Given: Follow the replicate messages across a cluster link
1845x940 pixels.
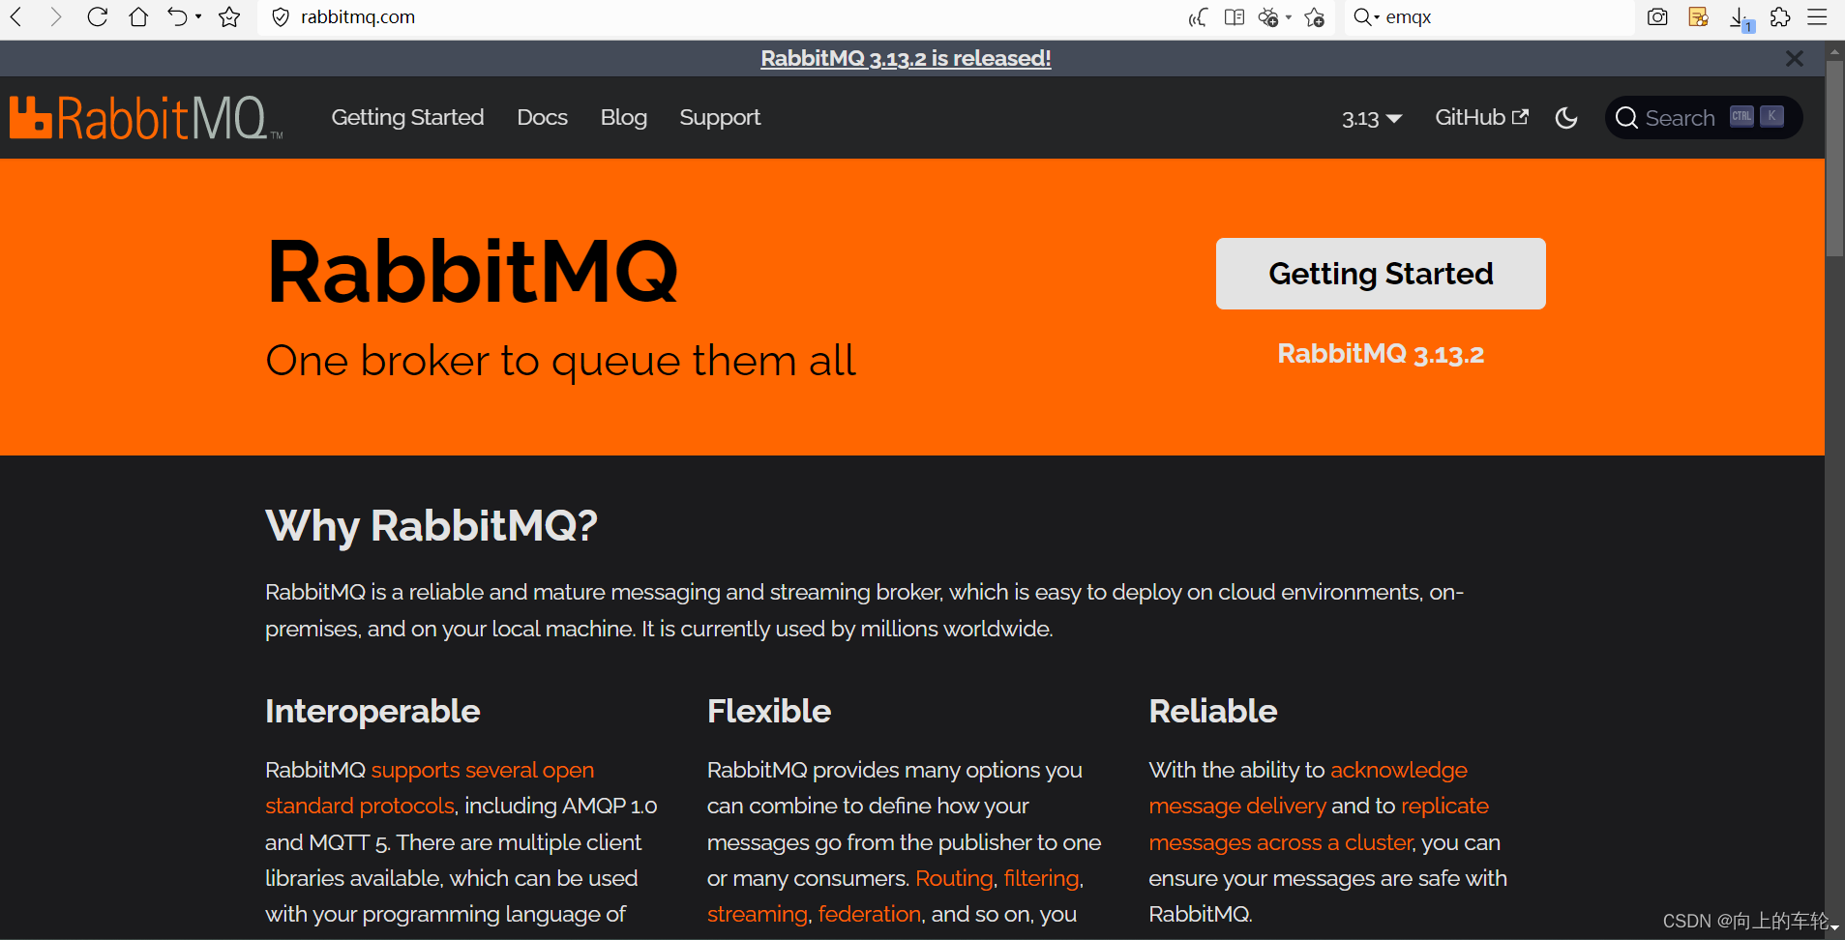Looking at the screenshot, I should (1319, 824).
